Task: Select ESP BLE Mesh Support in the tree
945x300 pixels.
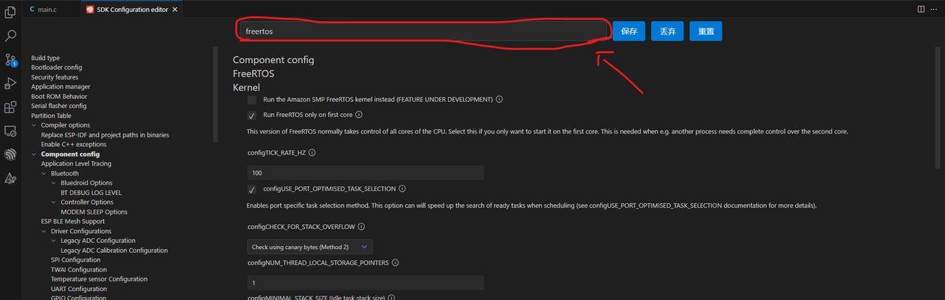Action: pos(73,221)
